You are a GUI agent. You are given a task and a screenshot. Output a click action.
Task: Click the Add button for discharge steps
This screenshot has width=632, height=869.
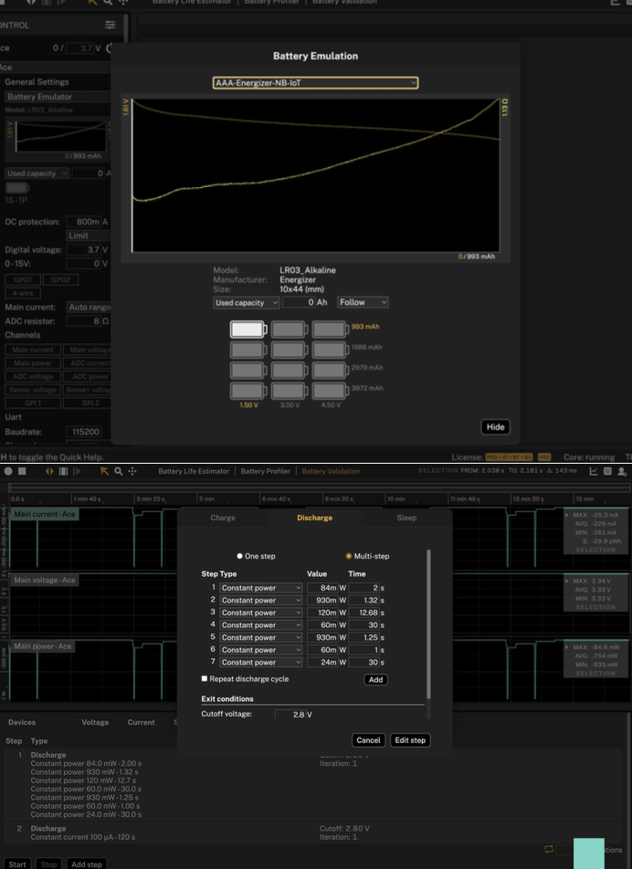click(376, 679)
